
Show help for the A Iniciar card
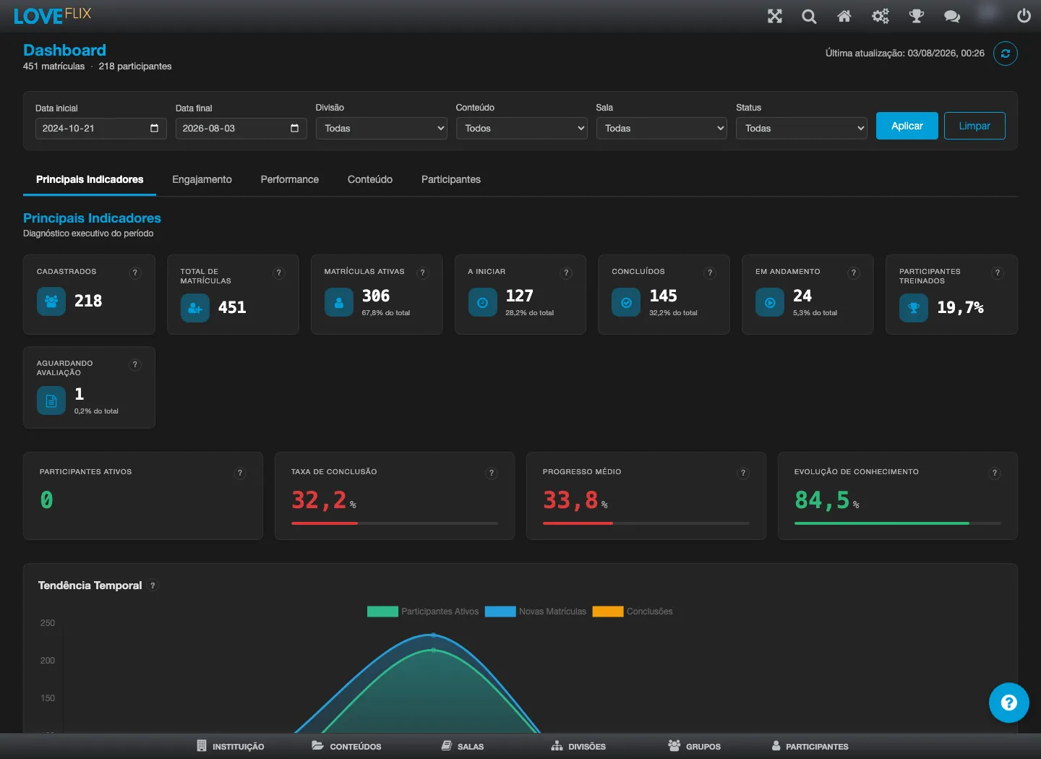click(566, 273)
